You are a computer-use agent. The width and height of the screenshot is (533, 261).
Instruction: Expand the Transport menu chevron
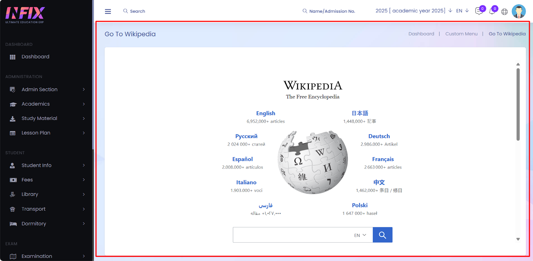84,209
